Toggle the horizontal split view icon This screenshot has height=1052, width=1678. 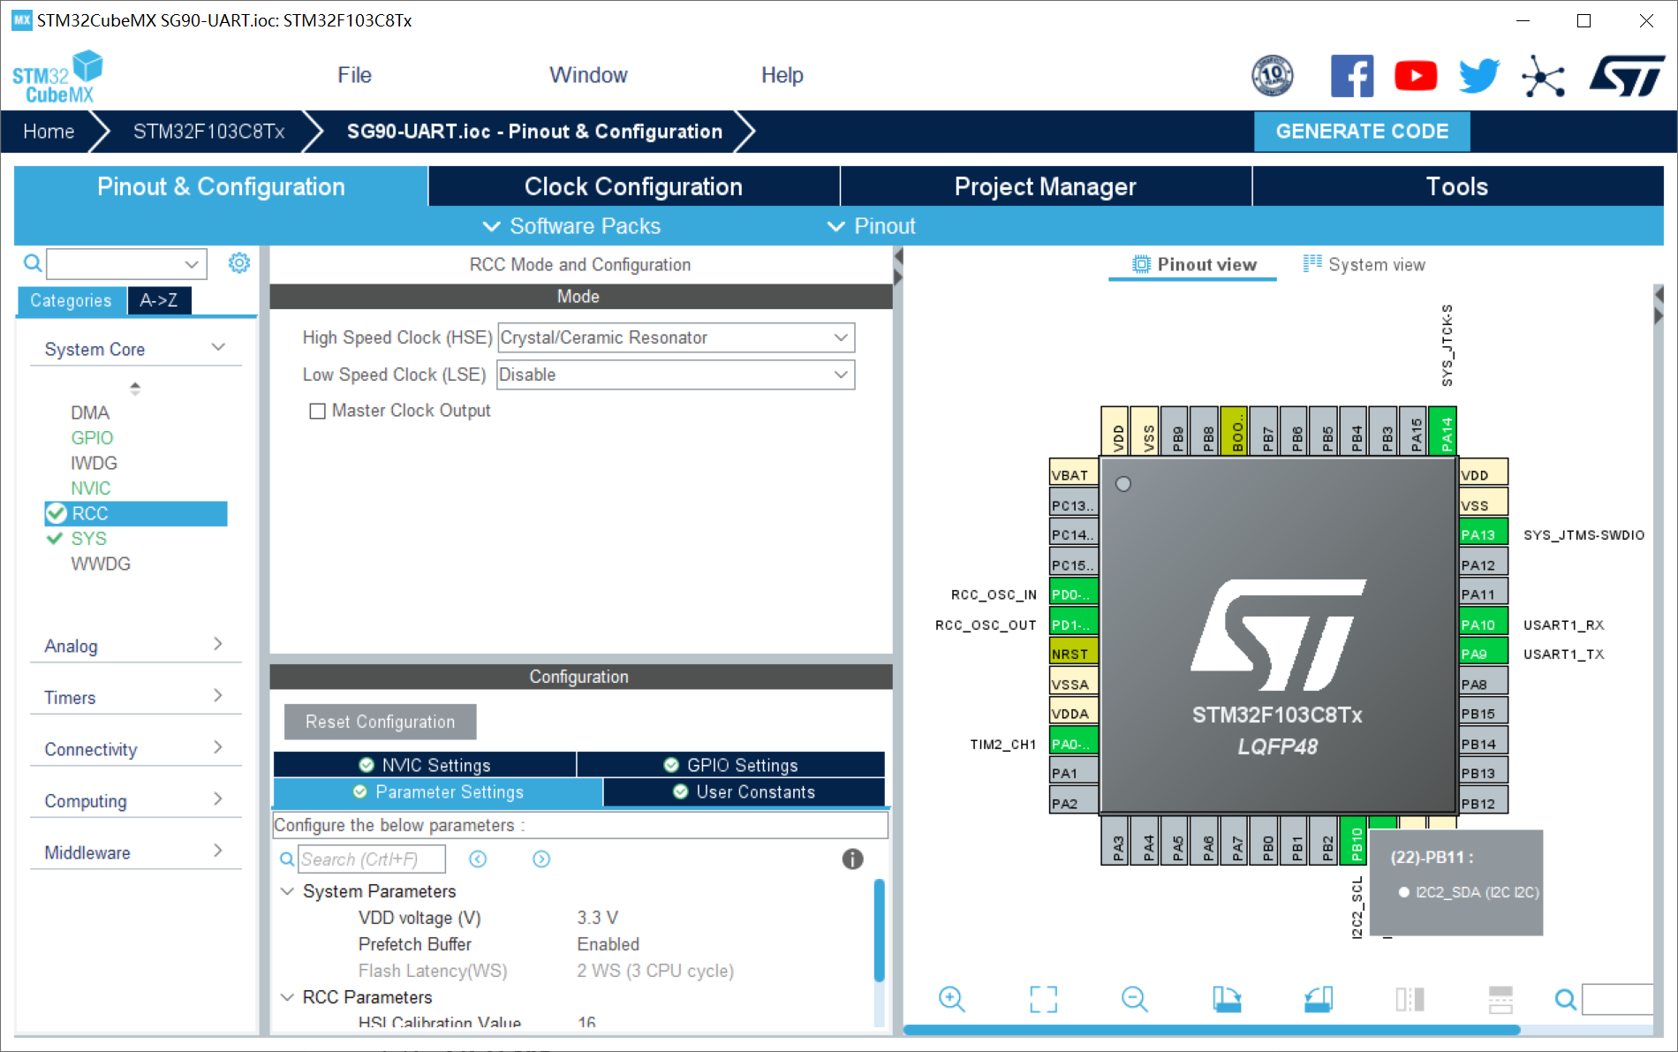1500,999
